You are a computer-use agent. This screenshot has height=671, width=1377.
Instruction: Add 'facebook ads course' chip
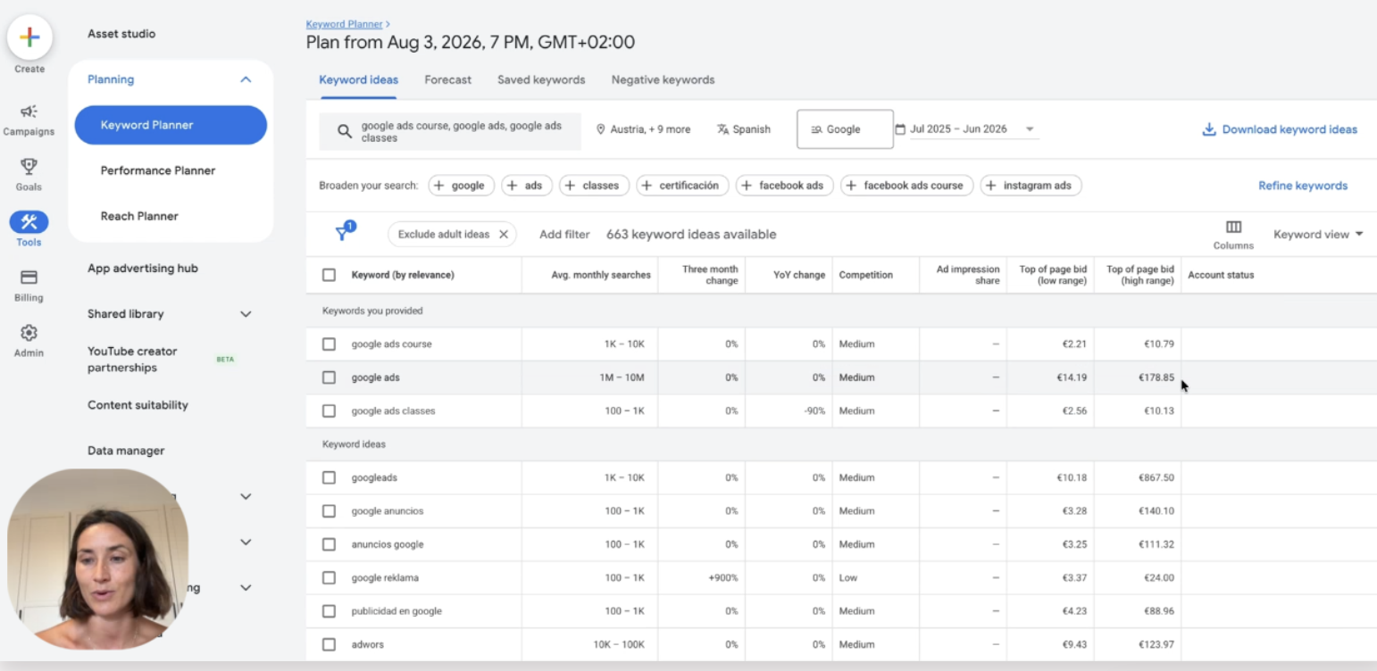[907, 186]
